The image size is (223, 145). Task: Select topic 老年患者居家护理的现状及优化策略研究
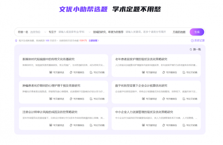[141, 59]
